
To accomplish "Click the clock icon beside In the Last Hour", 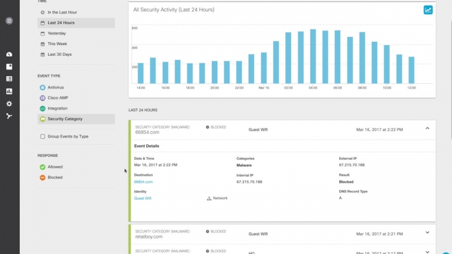I will point(43,12).
